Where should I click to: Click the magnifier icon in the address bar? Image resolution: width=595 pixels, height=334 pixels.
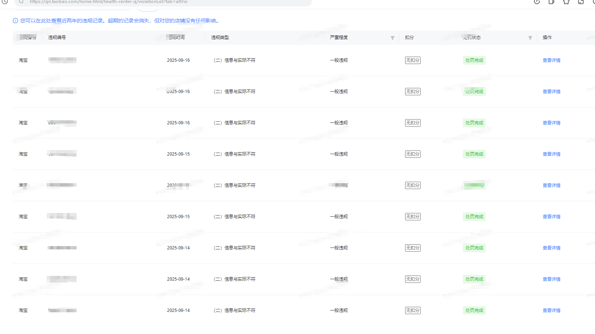pyautogui.click(x=21, y=2)
